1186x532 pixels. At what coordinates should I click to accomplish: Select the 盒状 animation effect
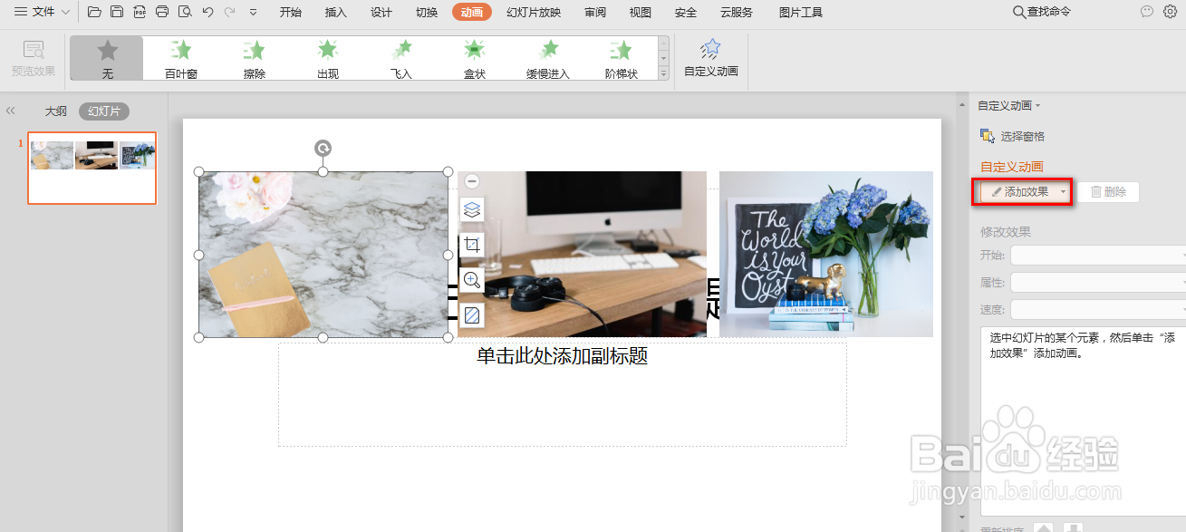(x=475, y=59)
